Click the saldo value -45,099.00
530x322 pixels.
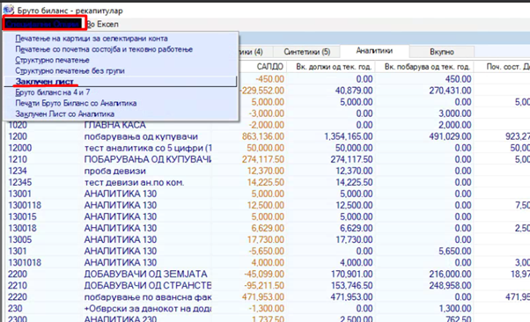[264, 274]
